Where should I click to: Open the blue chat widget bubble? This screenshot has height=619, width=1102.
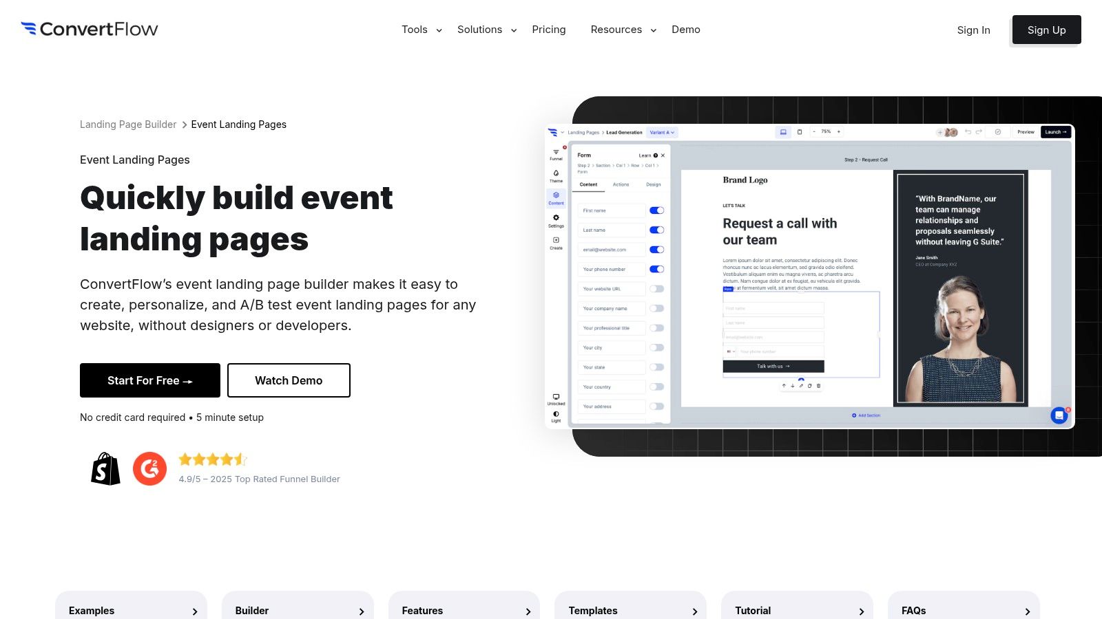click(1059, 415)
